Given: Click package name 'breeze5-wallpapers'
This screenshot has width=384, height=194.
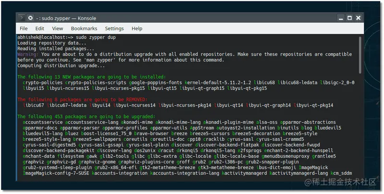Looking at the screenshot, I should pos(97,139).
